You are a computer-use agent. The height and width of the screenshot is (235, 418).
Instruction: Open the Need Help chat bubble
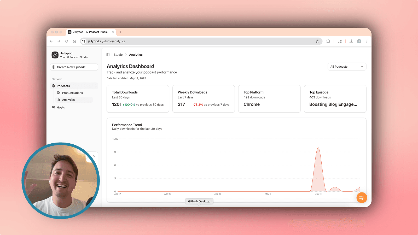pyautogui.click(x=362, y=198)
